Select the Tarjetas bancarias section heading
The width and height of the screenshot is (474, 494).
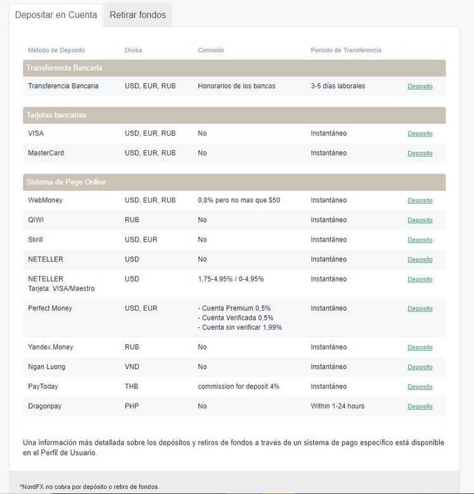tap(234, 115)
